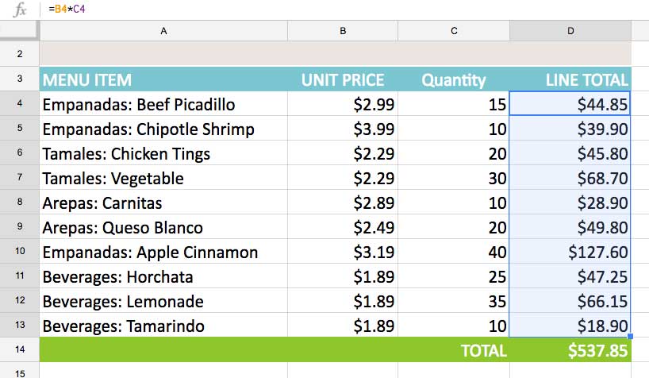Select row 3 header
The height and width of the screenshot is (378, 649).
[20, 79]
